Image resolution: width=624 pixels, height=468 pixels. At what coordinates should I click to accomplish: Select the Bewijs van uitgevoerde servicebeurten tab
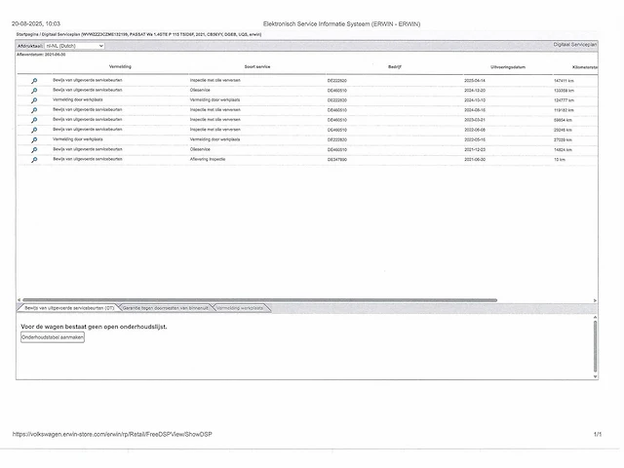coord(69,308)
